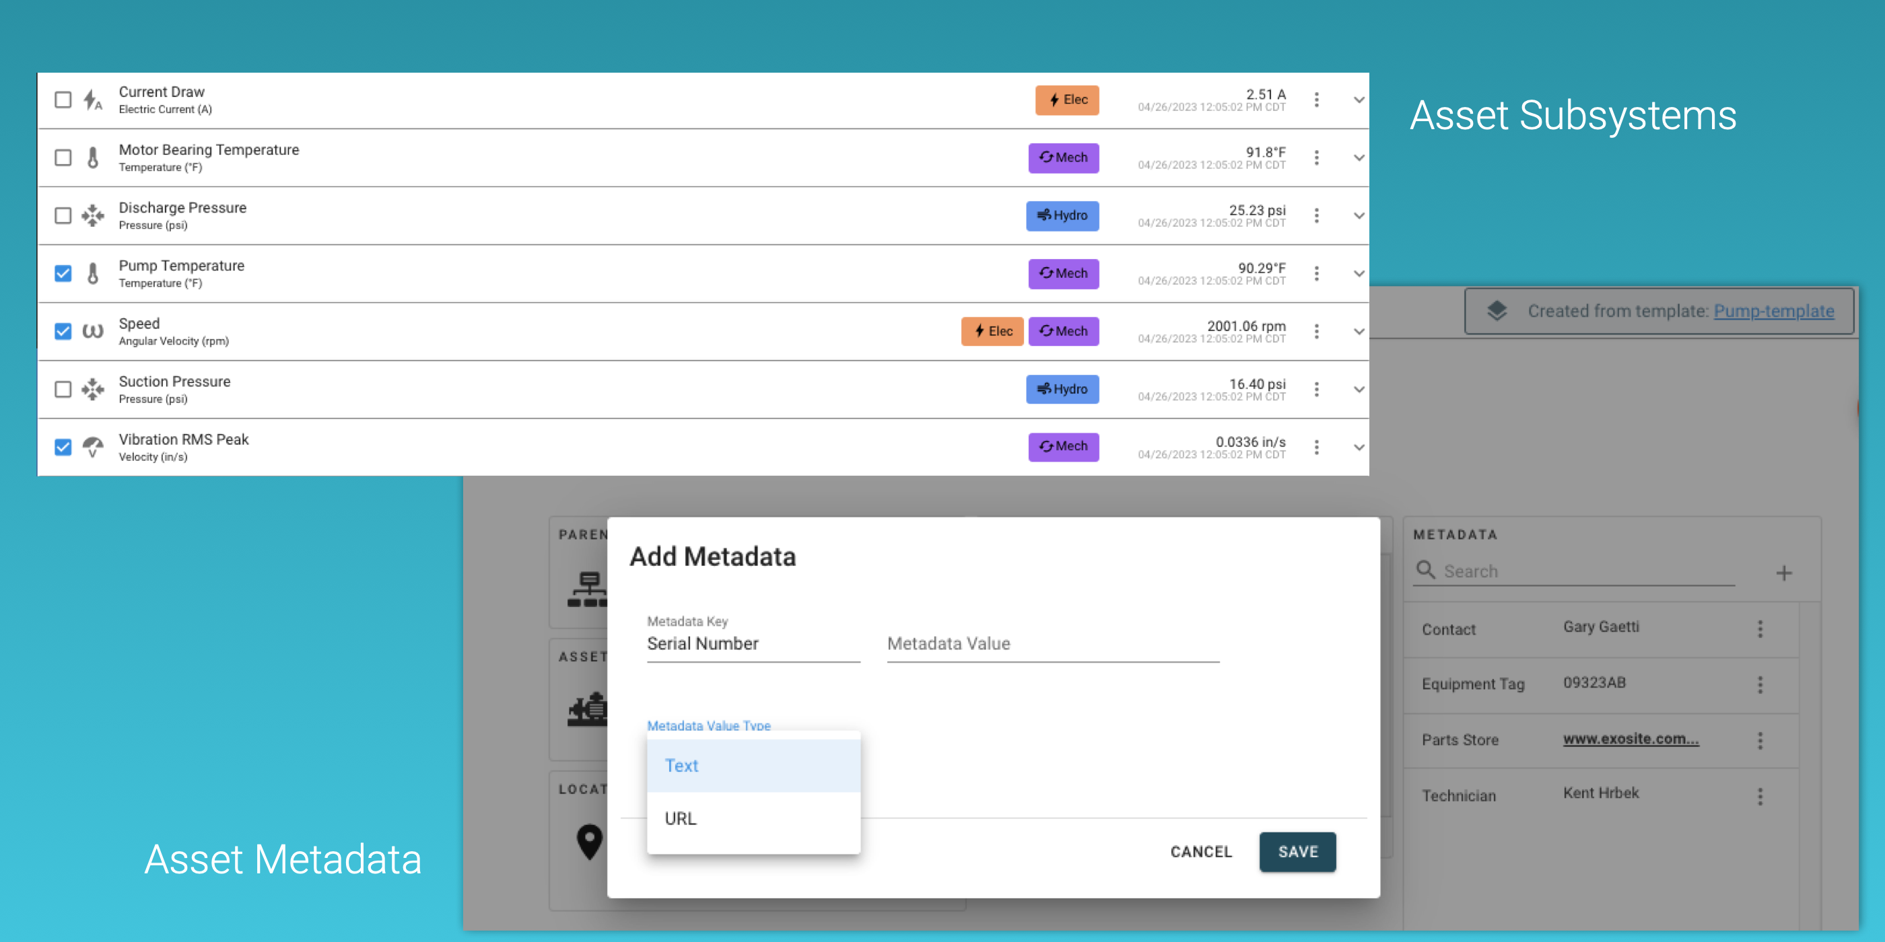The width and height of the screenshot is (1885, 942).
Task: Expand the Speed signal row chevron
Action: click(x=1358, y=331)
